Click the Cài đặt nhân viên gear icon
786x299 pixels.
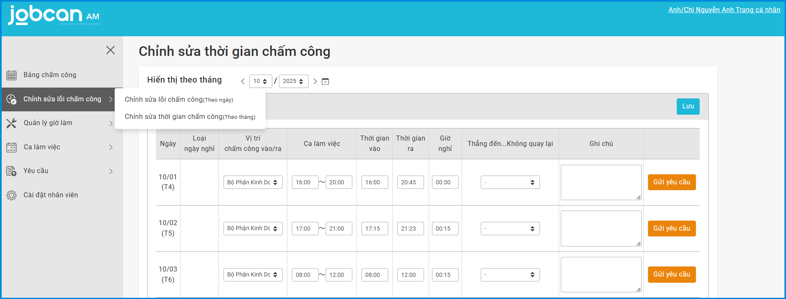click(11, 195)
